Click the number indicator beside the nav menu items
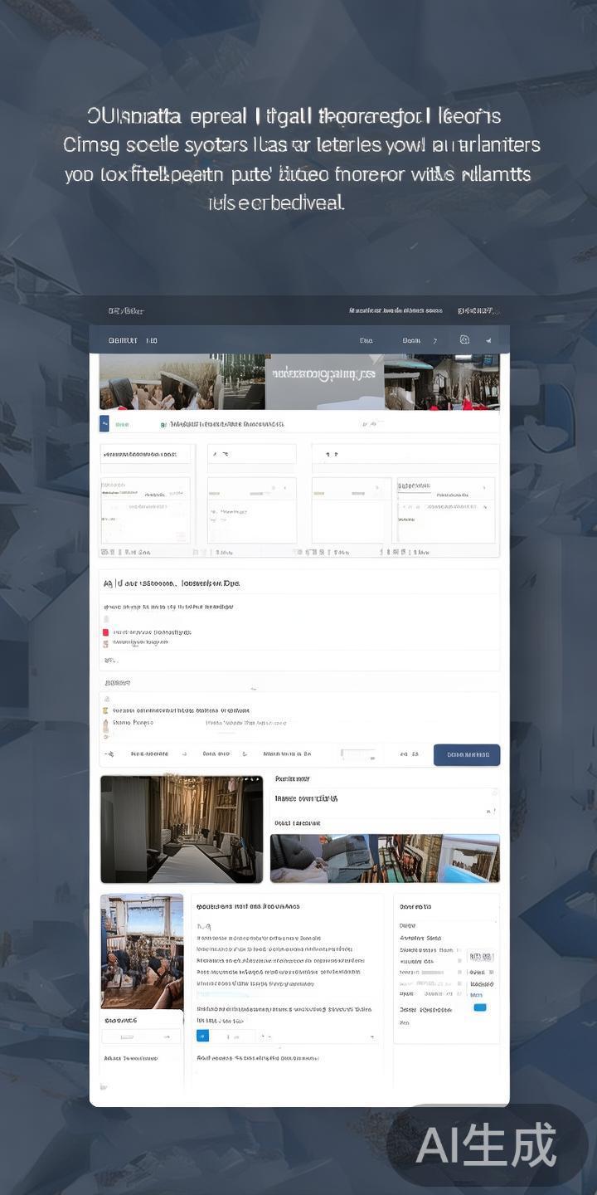Screen dimensions: 597x1195 (x=434, y=340)
